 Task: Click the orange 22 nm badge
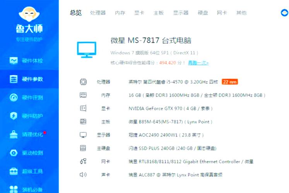click(230, 82)
